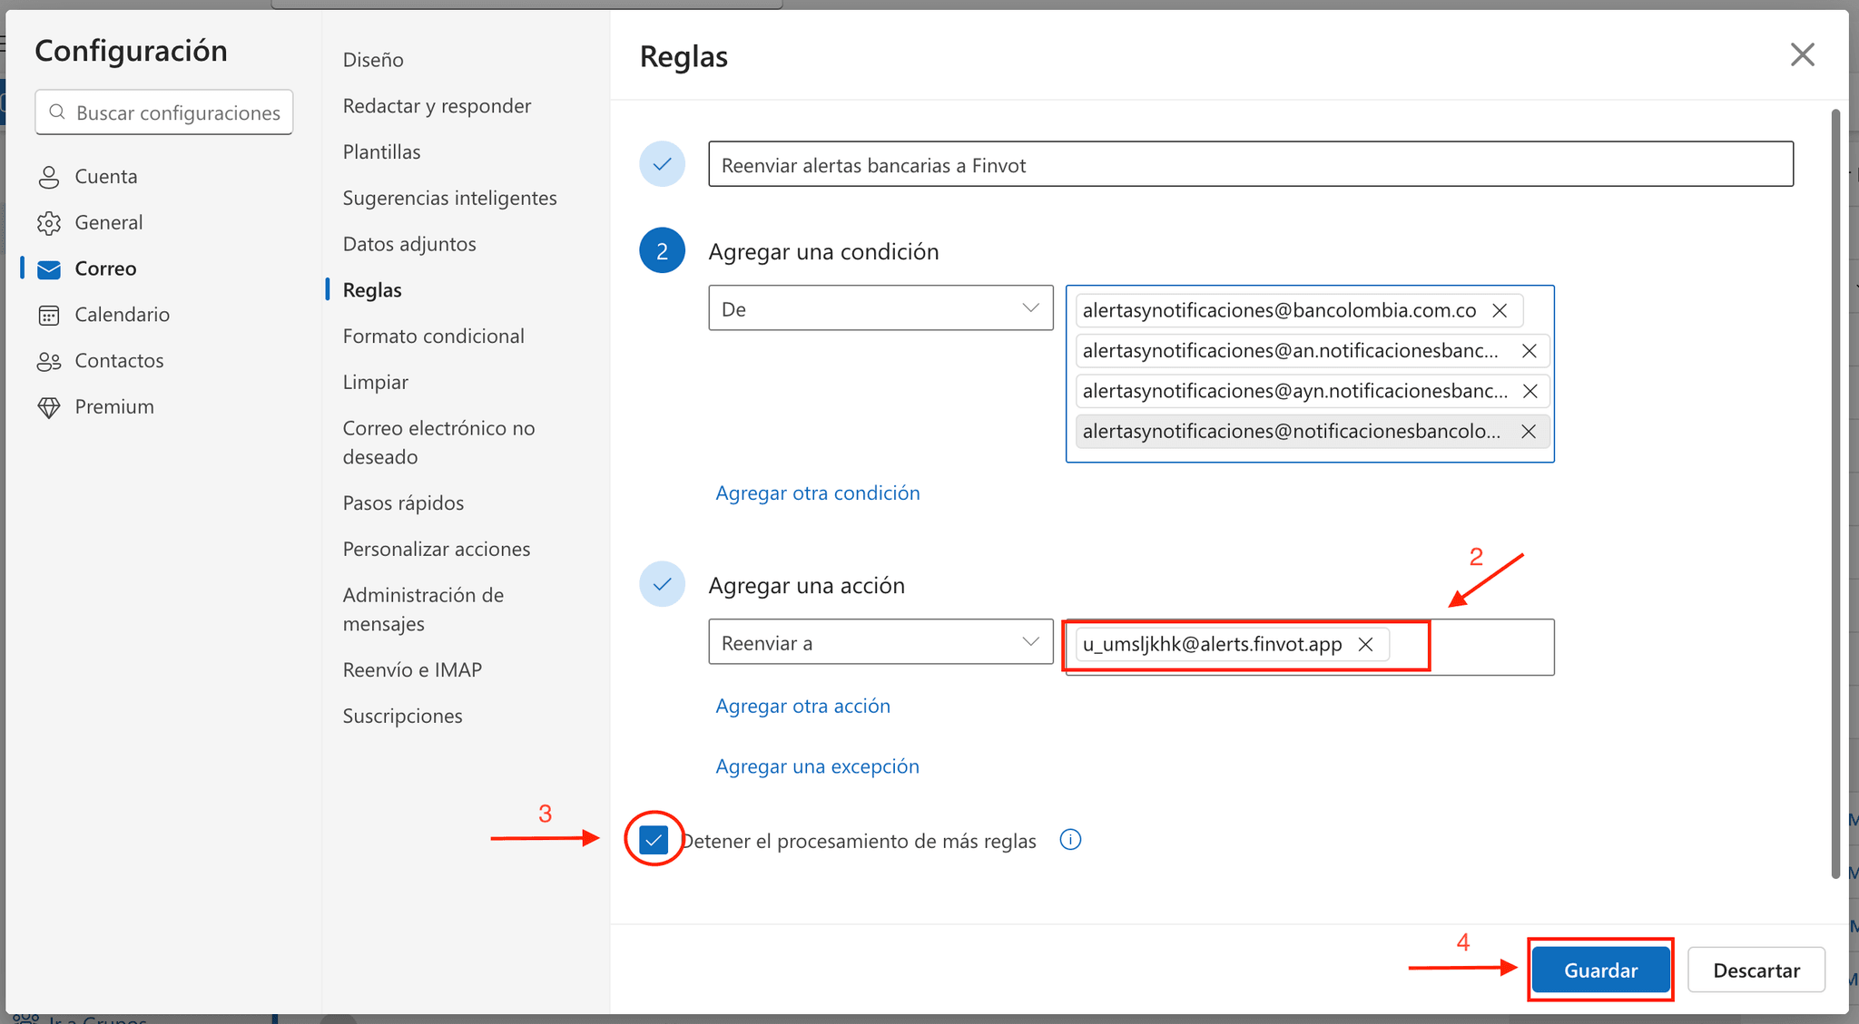The image size is (1859, 1024).
Task: Close the Configuración dialog with the X
Action: (1802, 54)
